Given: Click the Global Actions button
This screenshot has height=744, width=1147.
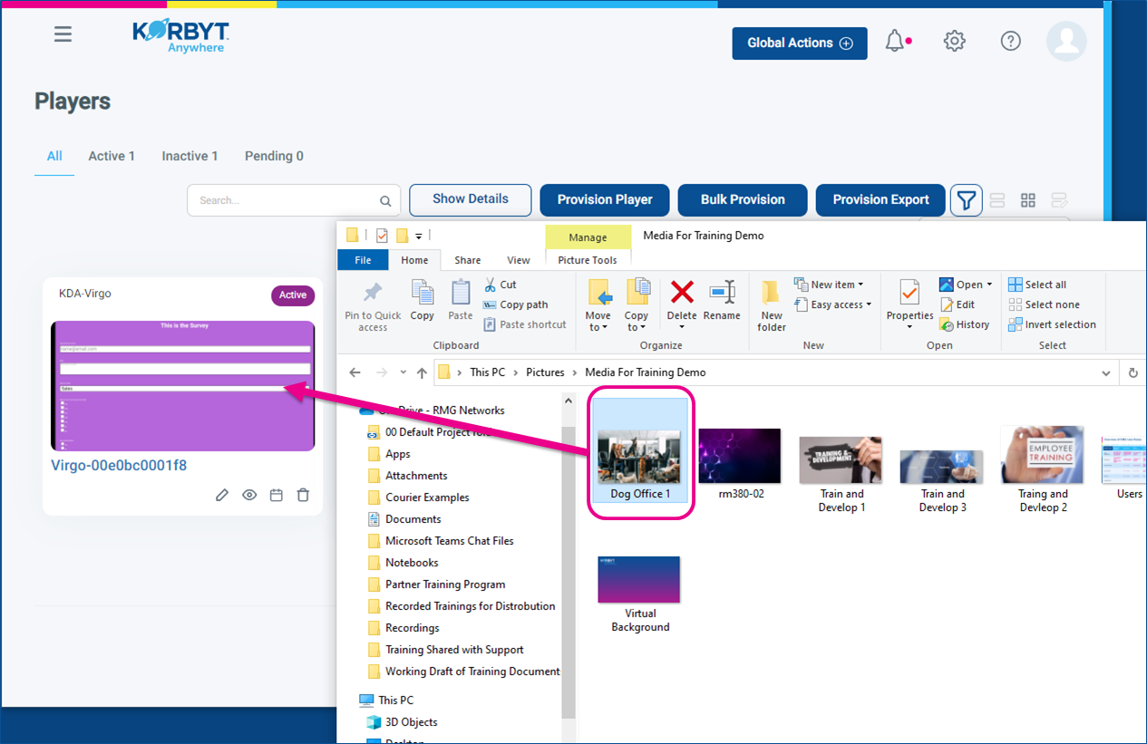Looking at the screenshot, I should click(x=800, y=43).
